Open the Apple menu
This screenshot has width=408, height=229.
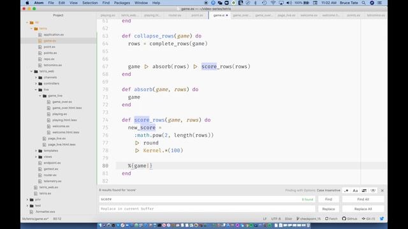click(x=27, y=3)
